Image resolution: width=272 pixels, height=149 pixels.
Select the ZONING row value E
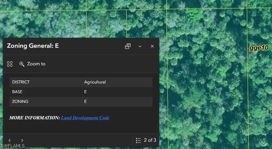(85, 101)
